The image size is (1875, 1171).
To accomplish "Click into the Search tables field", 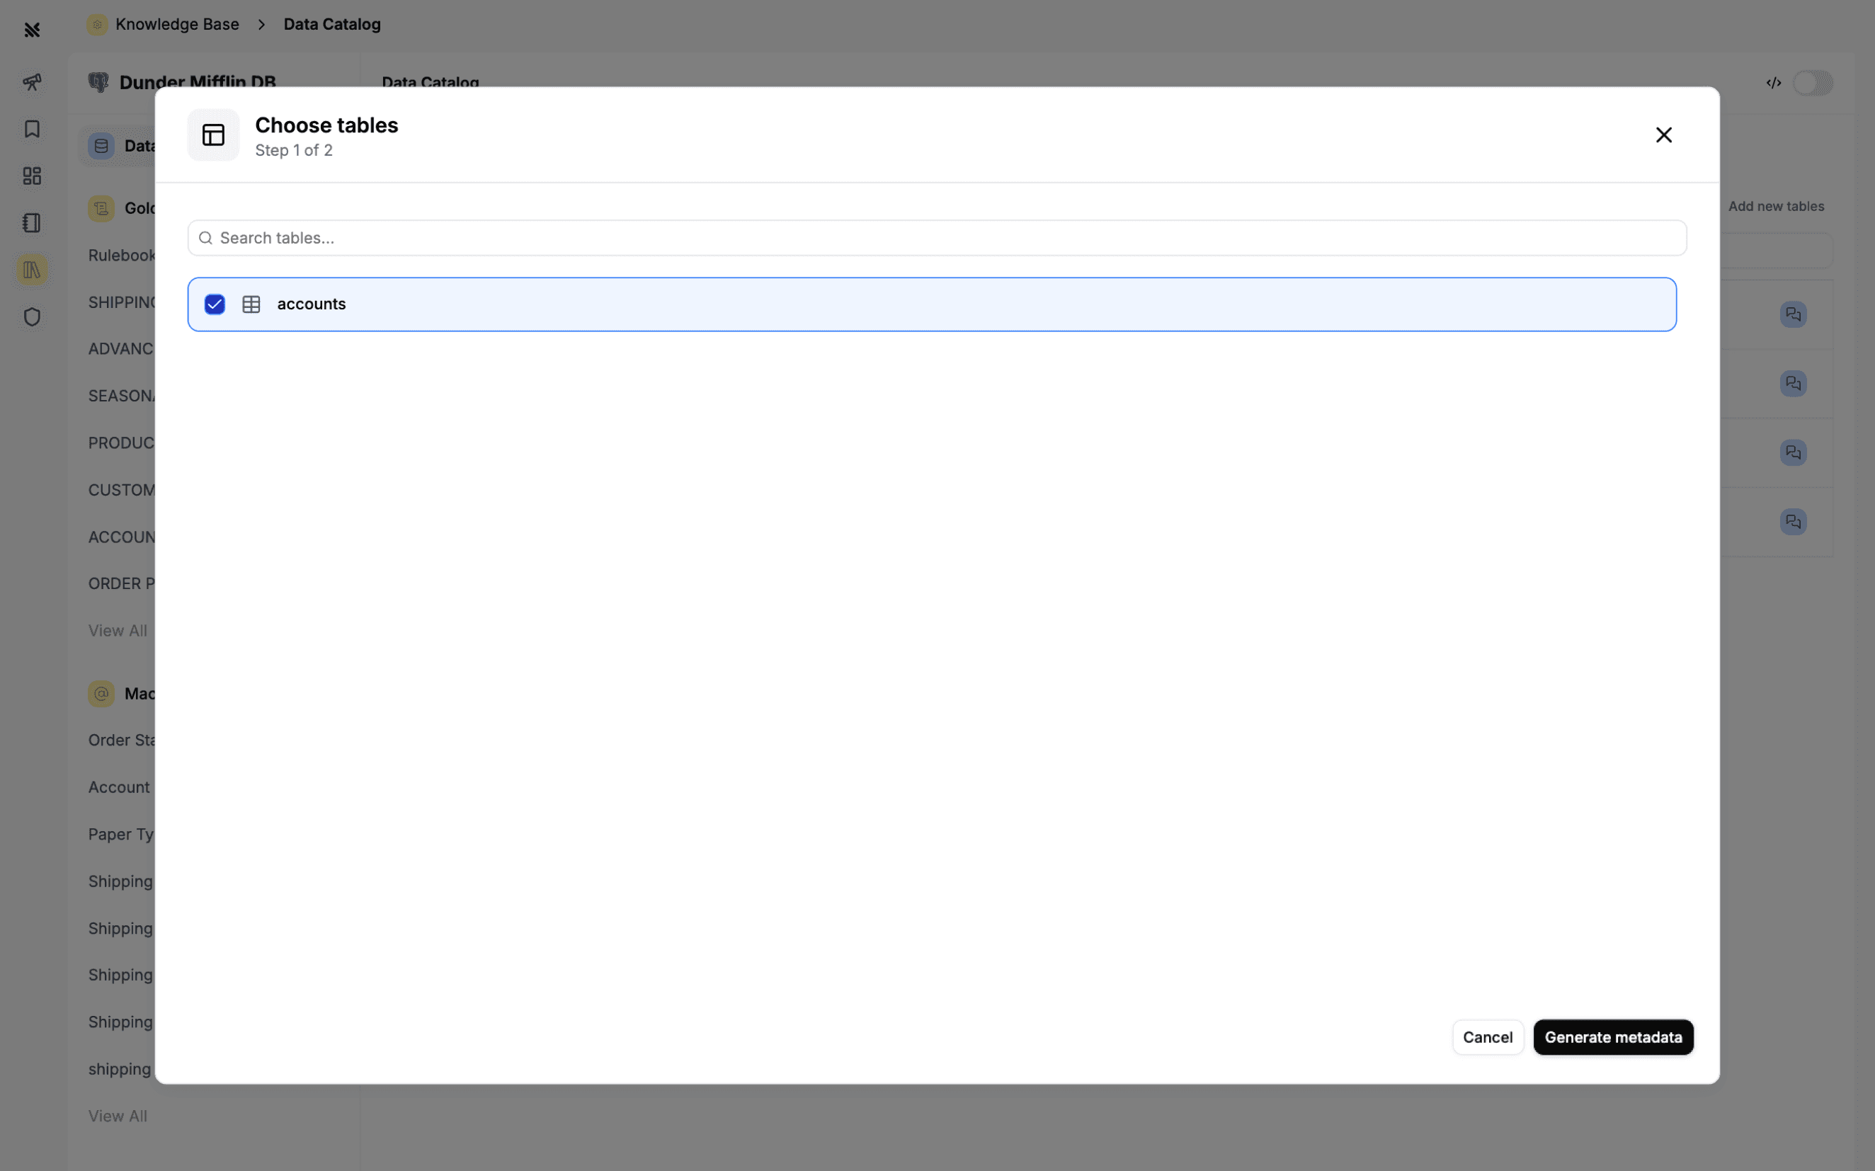I will tap(937, 238).
